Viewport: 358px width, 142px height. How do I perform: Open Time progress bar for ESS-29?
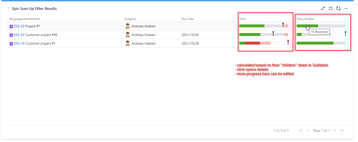(x=264, y=26)
